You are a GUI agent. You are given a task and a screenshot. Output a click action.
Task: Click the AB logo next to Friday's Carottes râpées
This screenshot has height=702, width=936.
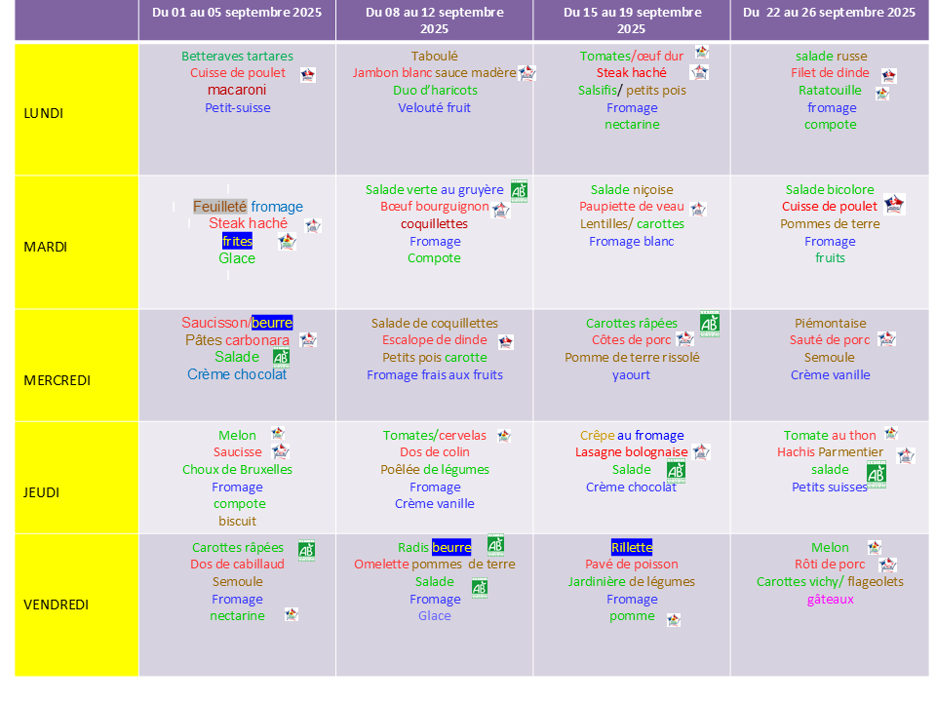pos(305,549)
